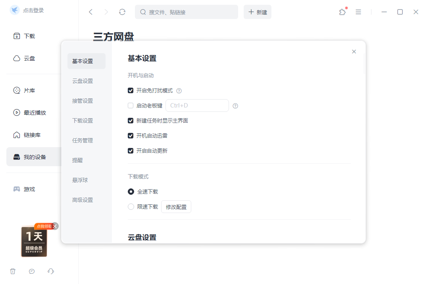Select the 限速下载 radio button
This screenshot has height=284, width=427.
[131, 206]
